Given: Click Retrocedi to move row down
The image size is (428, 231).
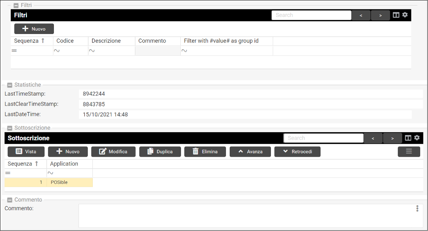Looking at the screenshot, I should tap(297, 152).
